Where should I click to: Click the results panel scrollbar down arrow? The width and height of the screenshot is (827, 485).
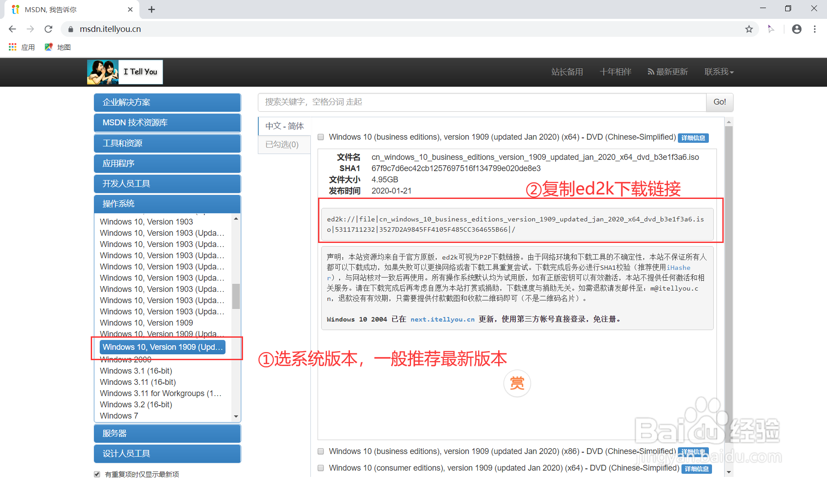(729, 472)
